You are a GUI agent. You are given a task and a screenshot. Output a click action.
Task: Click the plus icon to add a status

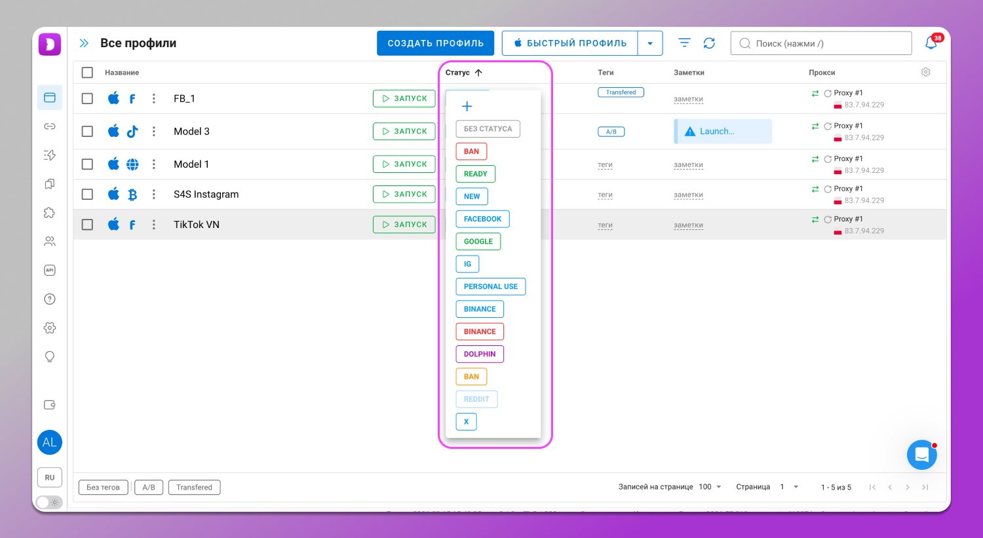(467, 106)
